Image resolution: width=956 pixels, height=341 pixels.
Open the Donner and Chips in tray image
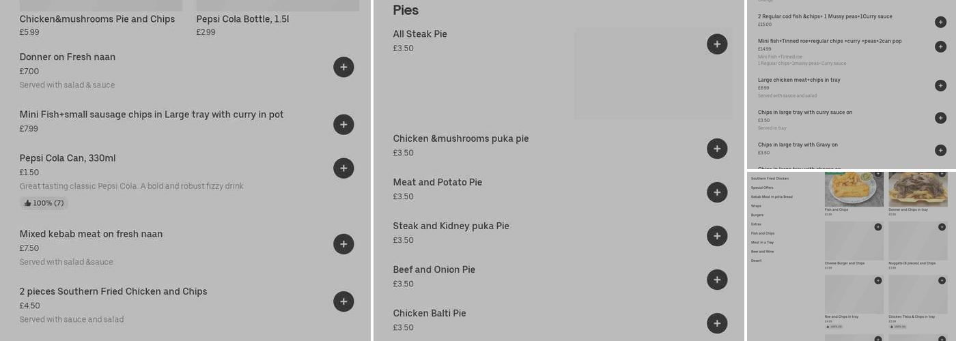click(918, 189)
